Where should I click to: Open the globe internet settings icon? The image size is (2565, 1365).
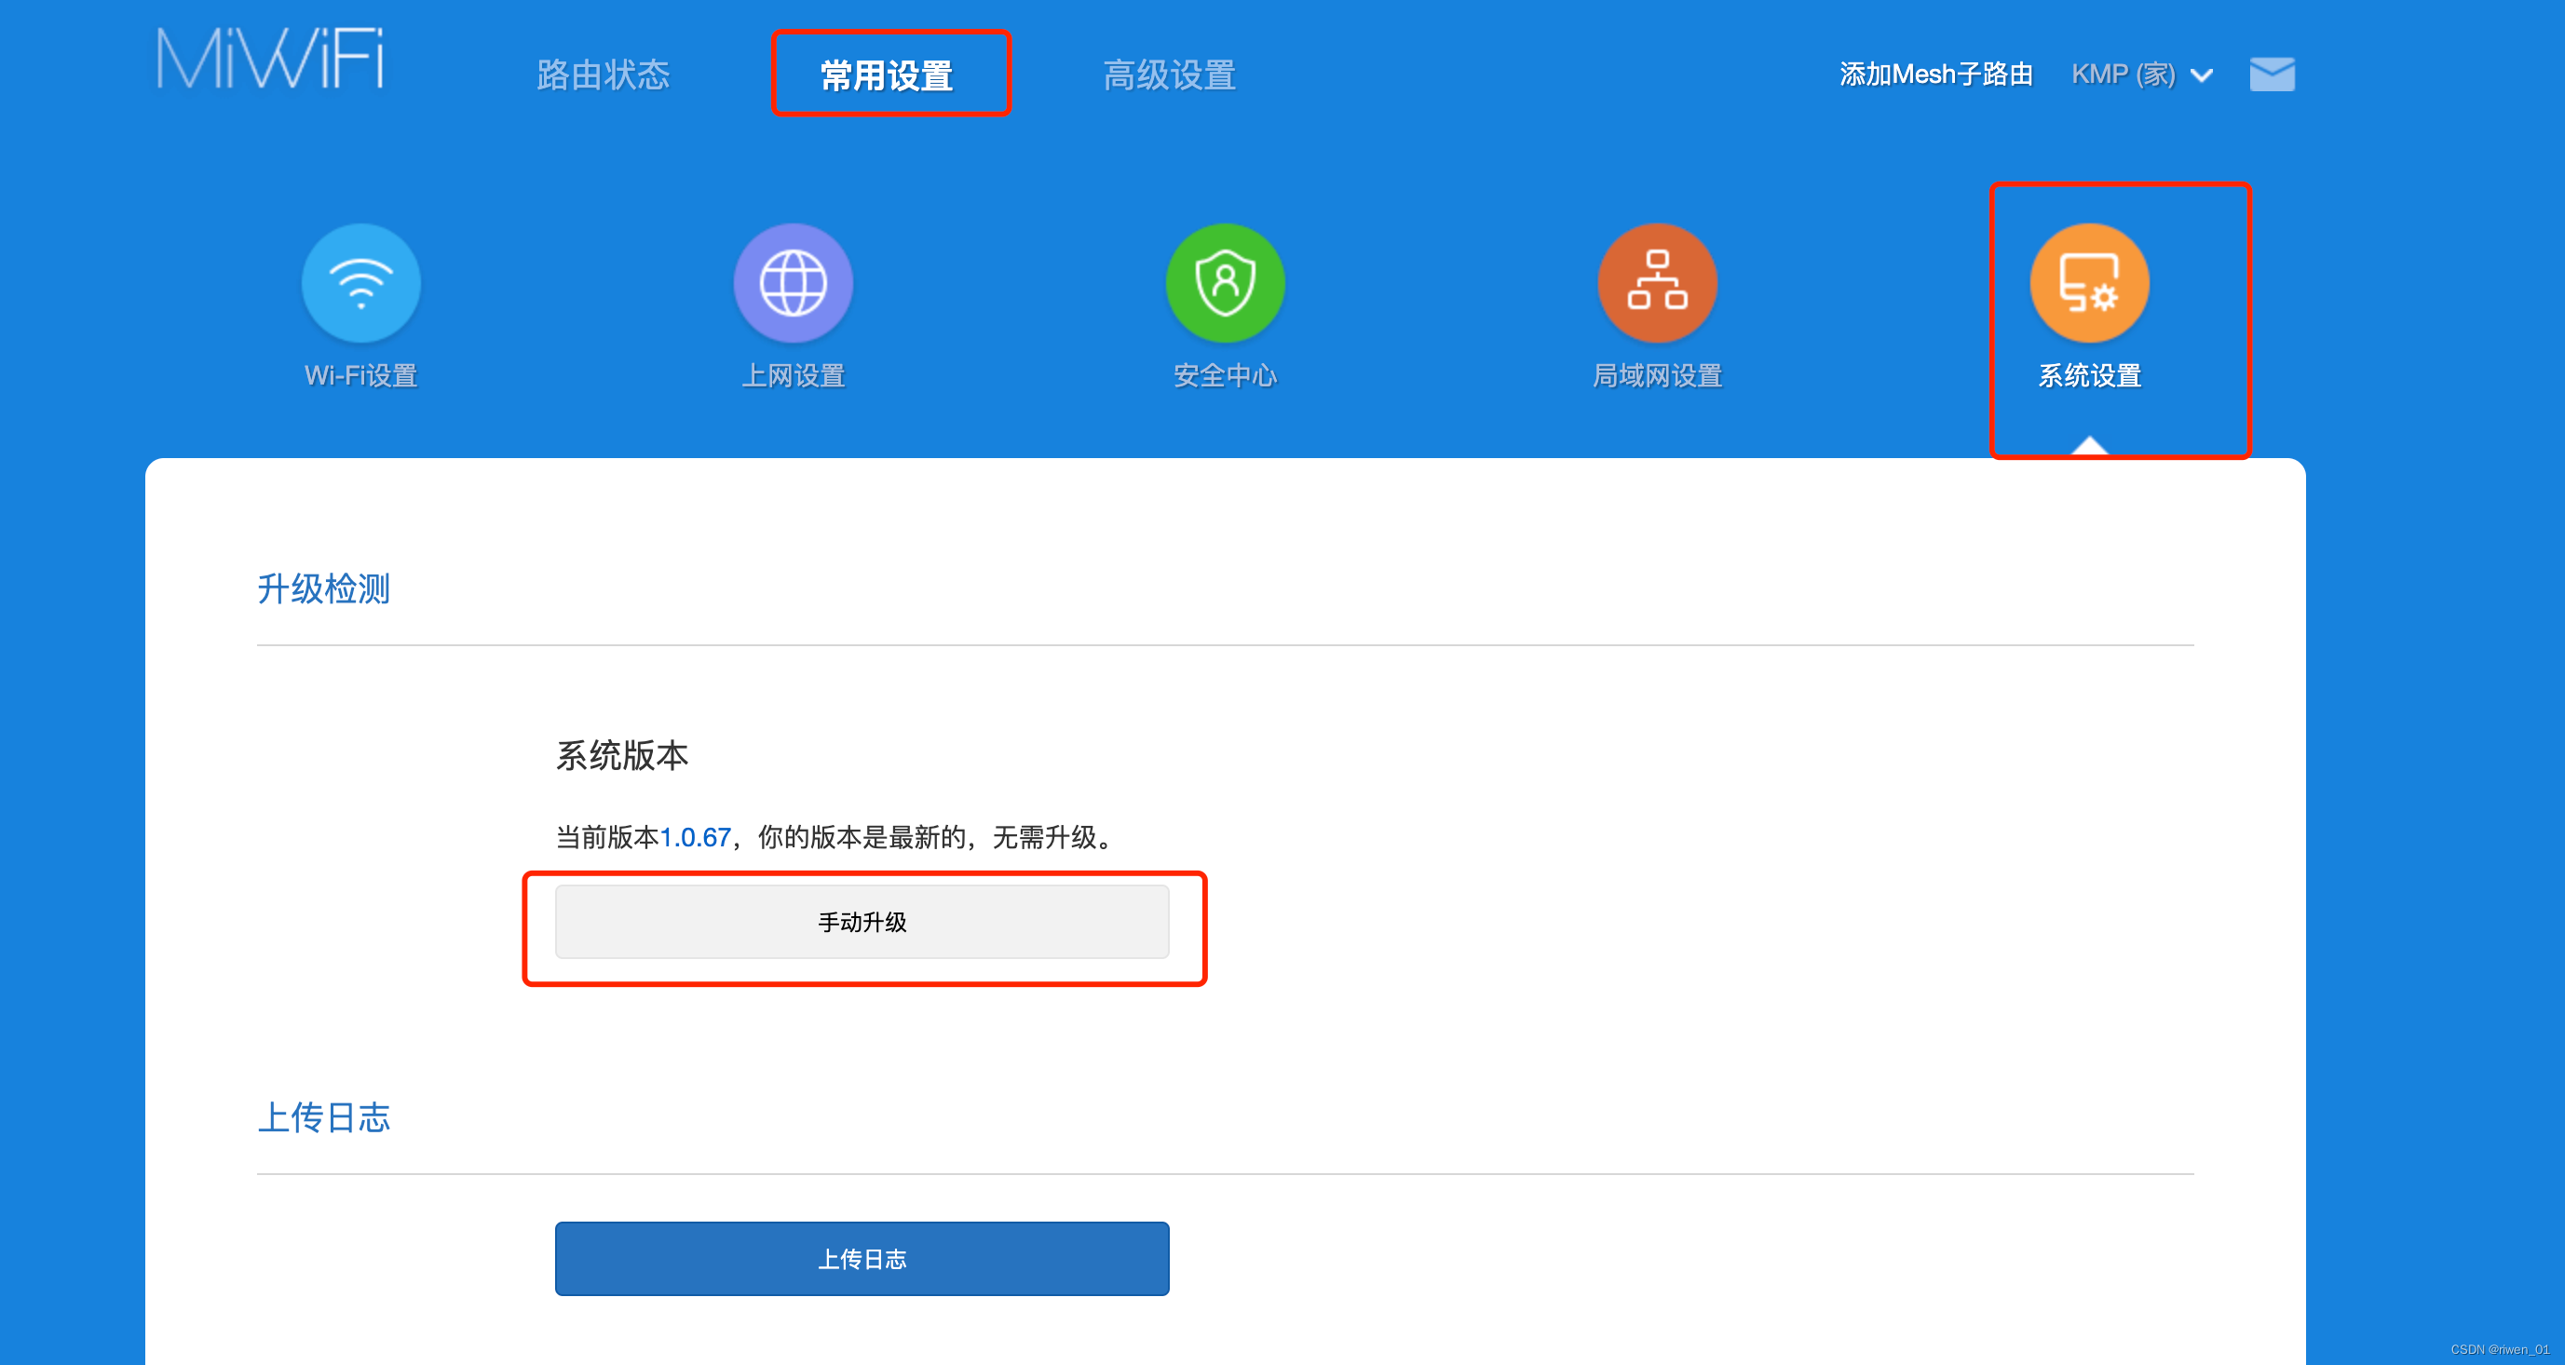(x=793, y=283)
